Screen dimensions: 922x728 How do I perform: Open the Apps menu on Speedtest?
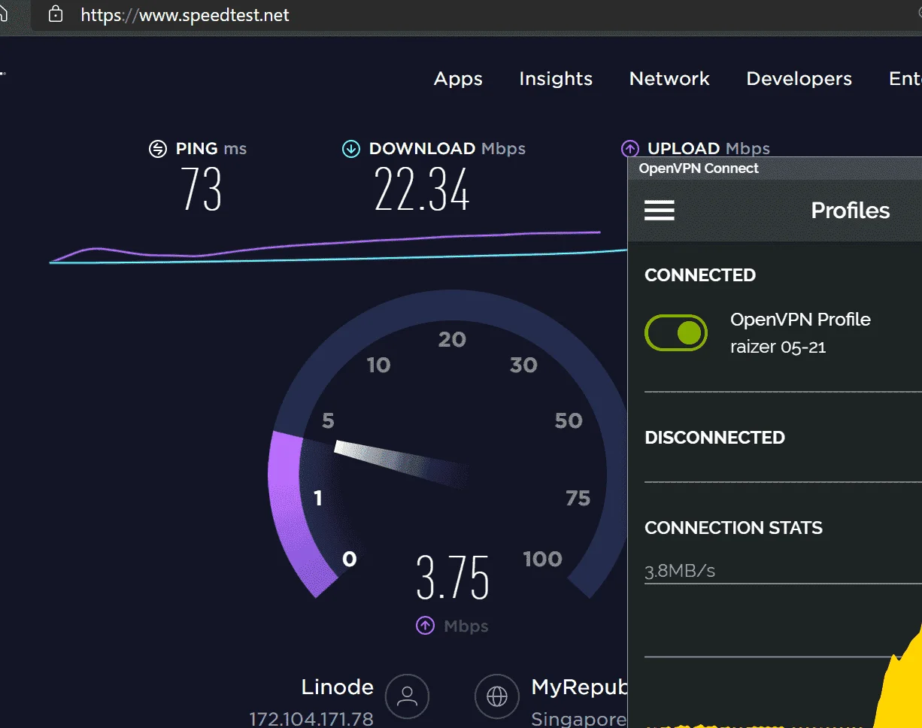[458, 79]
